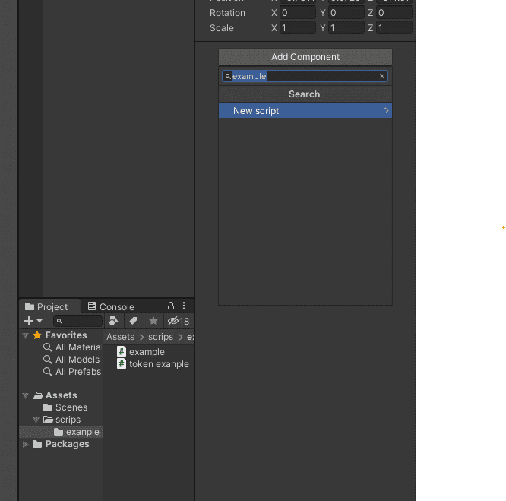Select the New script entry
This screenshot has width=506, height=501.
[305, 111]
